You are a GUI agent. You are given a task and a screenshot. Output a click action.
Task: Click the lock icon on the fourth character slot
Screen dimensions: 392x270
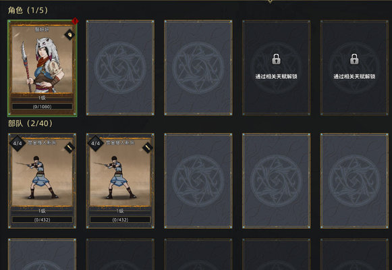coord(276,59)
